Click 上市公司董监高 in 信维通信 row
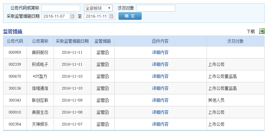The height and width of the screenshot is (133, 267). 222,88
